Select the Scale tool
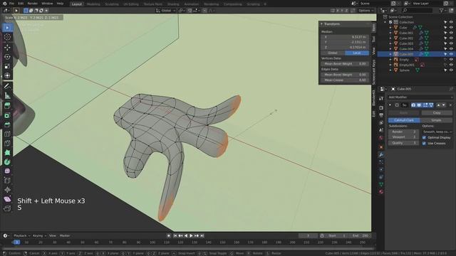456x256 pixels. 7,66
